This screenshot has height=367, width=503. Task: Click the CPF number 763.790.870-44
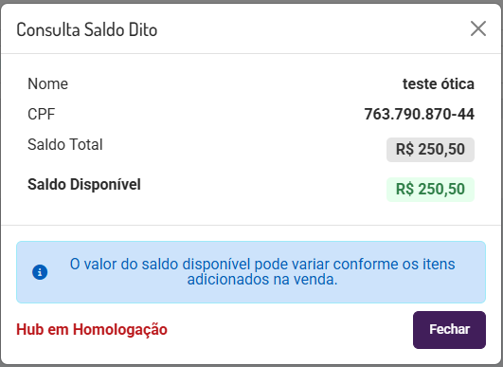point(419,115)
